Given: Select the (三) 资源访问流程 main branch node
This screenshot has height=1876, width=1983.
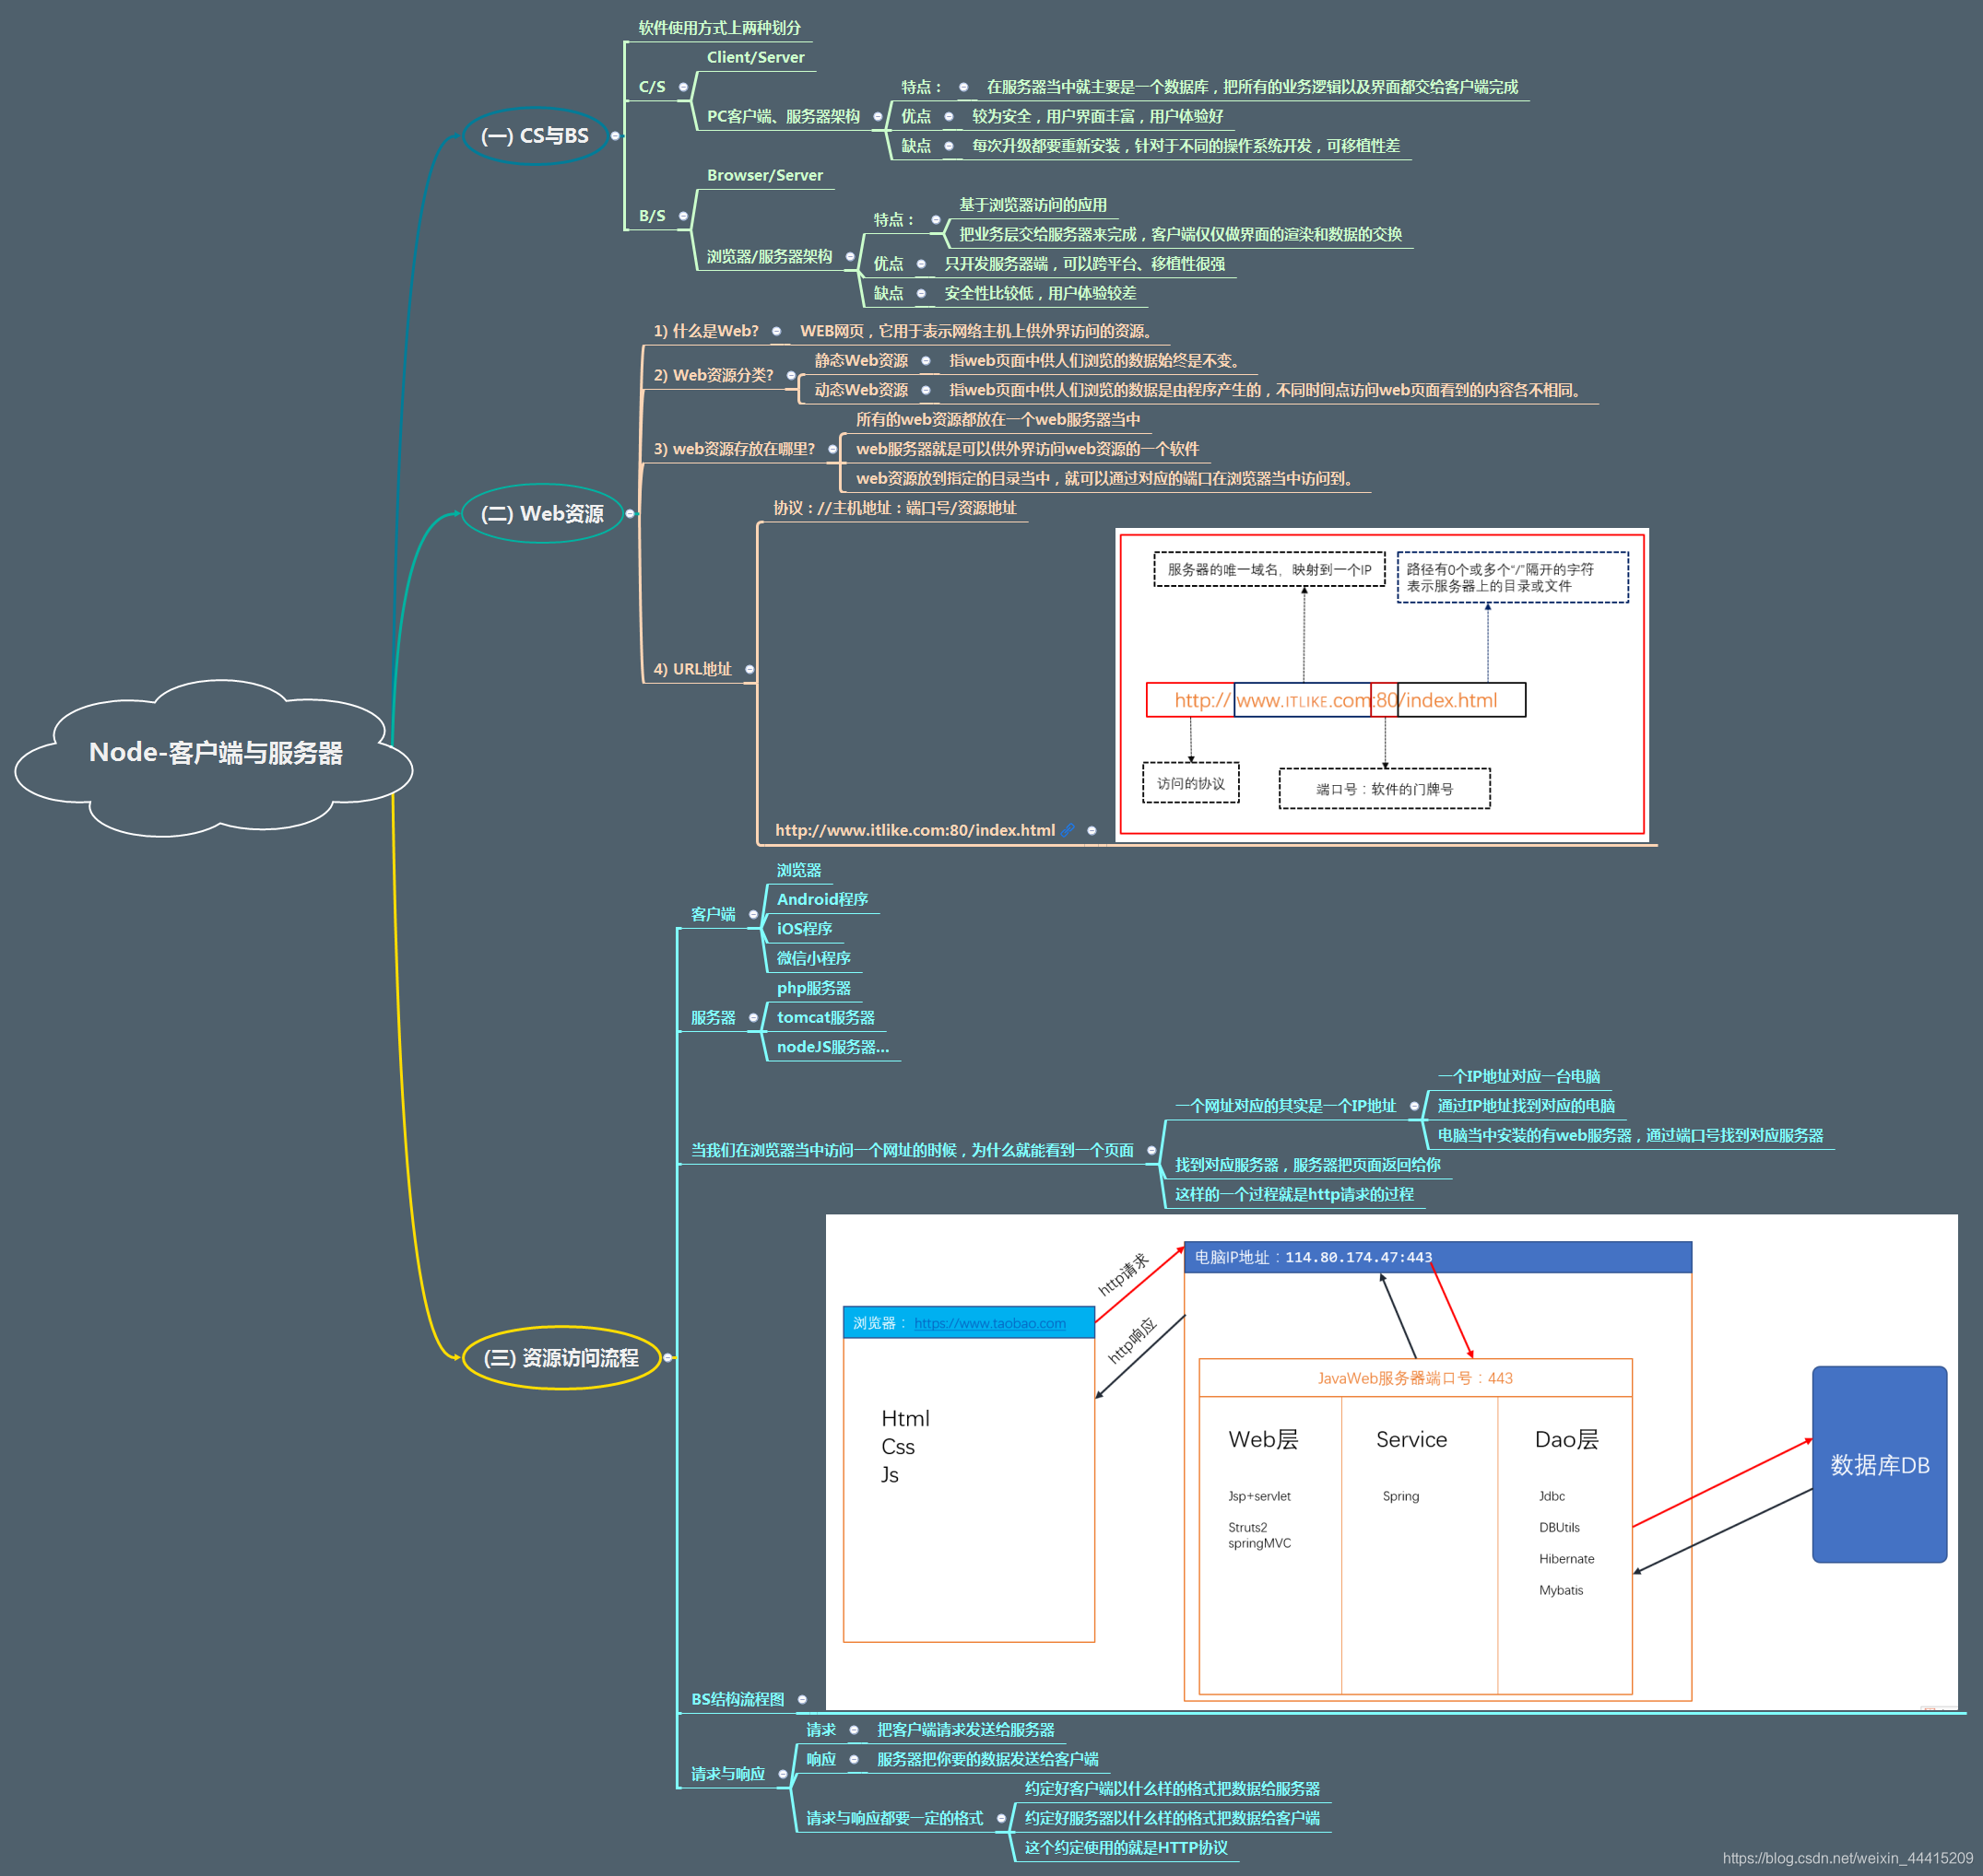Looking at the screenshot, I should [561, 1358].
